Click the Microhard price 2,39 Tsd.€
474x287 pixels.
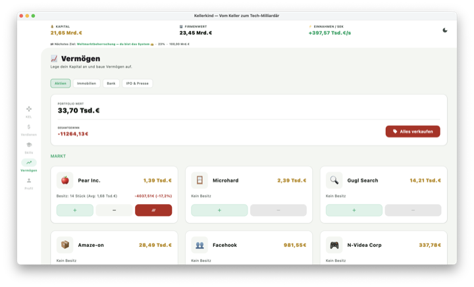tap(292, 180)
